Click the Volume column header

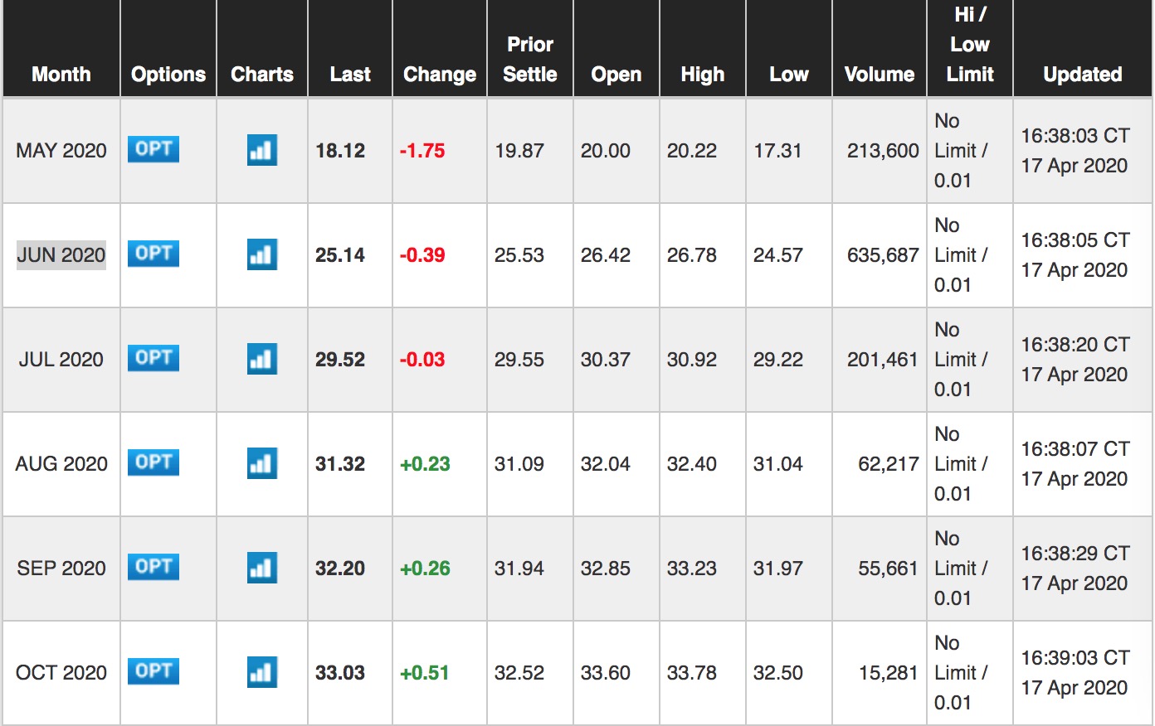tap(879, 74)
